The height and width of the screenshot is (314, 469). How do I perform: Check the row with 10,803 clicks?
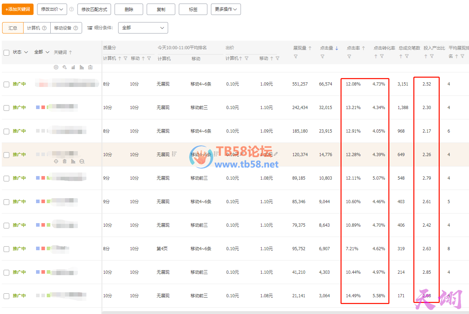point(6,178)
